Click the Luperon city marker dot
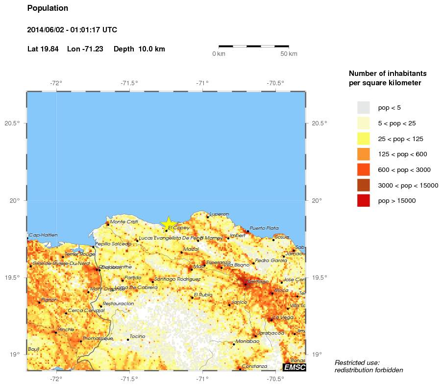Image resolution: width=443 pixels, height=386 pixels. coord(207,217)
